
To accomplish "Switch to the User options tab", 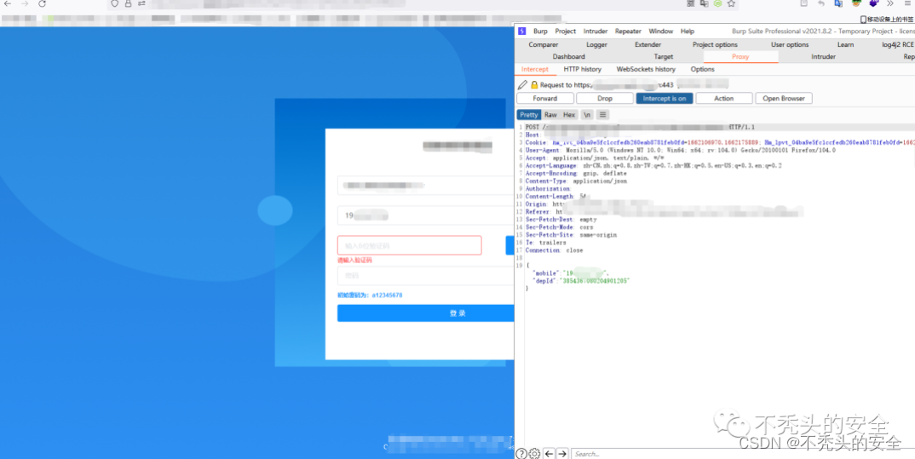I will 790,44.
